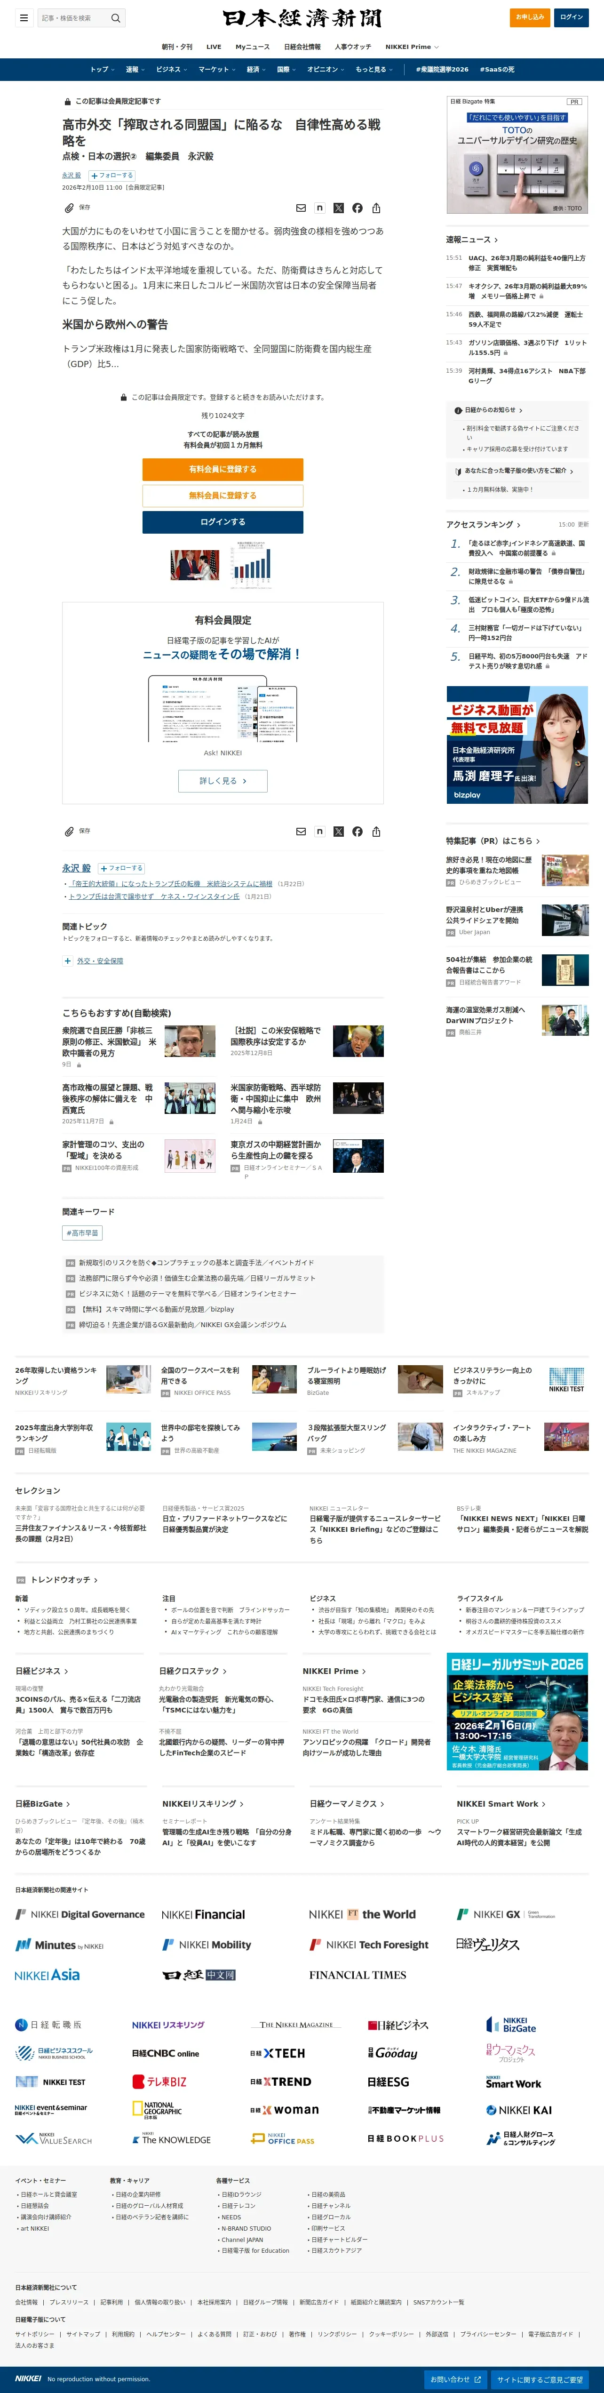Click the bizplay ビジネス動画 banner

tap(517, 745)
